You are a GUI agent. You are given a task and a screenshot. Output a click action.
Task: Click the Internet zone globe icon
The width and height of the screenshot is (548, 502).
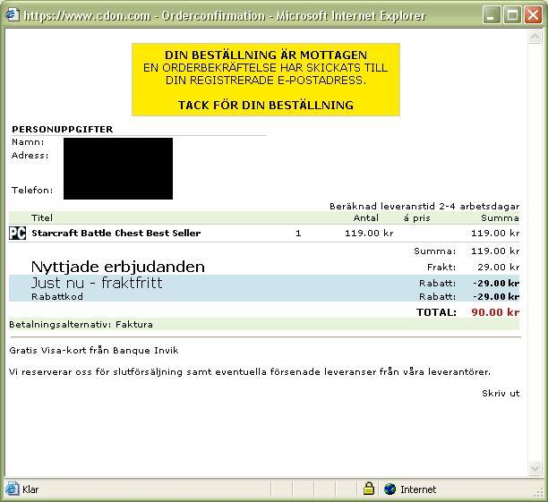coord(390,489)
